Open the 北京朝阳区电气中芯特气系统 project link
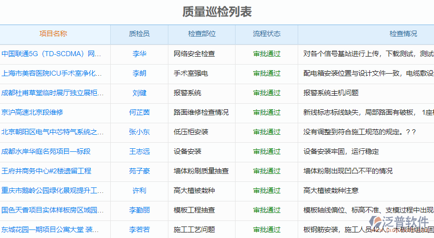 pos(52,132)
